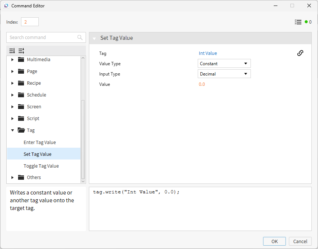
Task: Click the tree scroll up arrow
Action: [83, 58]
